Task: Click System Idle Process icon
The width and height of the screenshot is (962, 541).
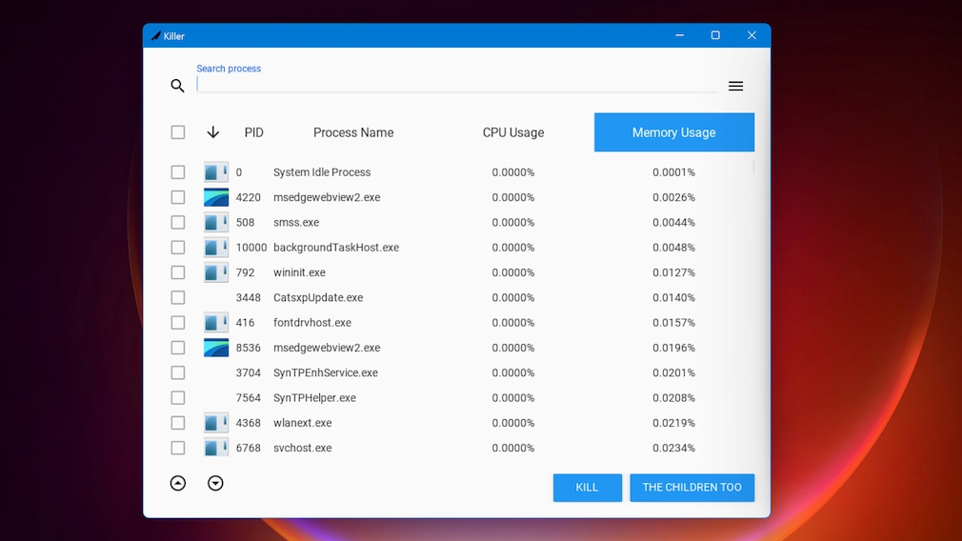Action: point(216,172)
